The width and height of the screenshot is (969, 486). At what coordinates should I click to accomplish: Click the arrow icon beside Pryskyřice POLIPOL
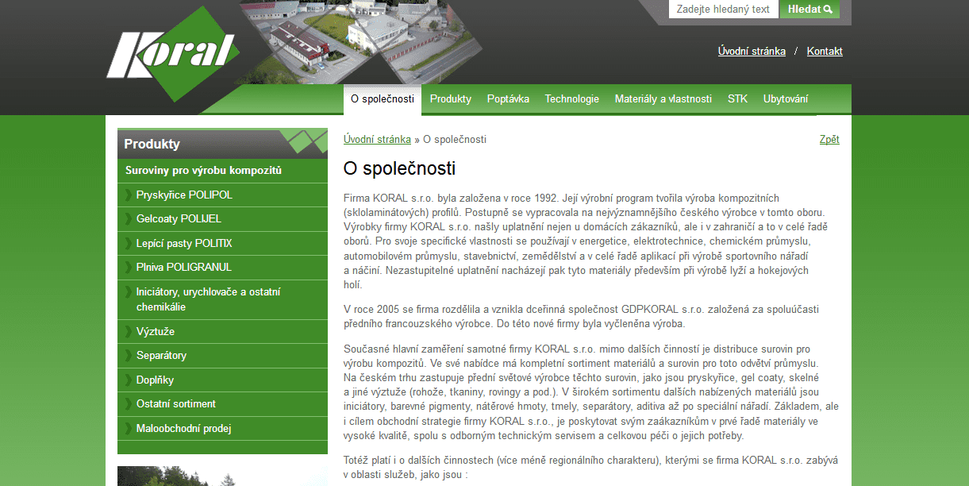(128, 195)
